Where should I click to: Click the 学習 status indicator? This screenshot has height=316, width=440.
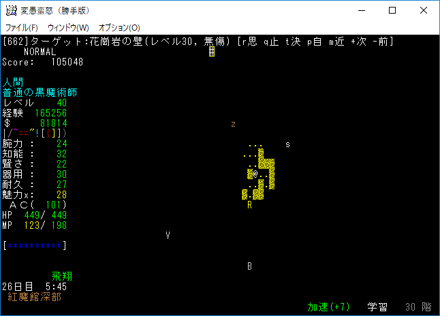point(378,307)
